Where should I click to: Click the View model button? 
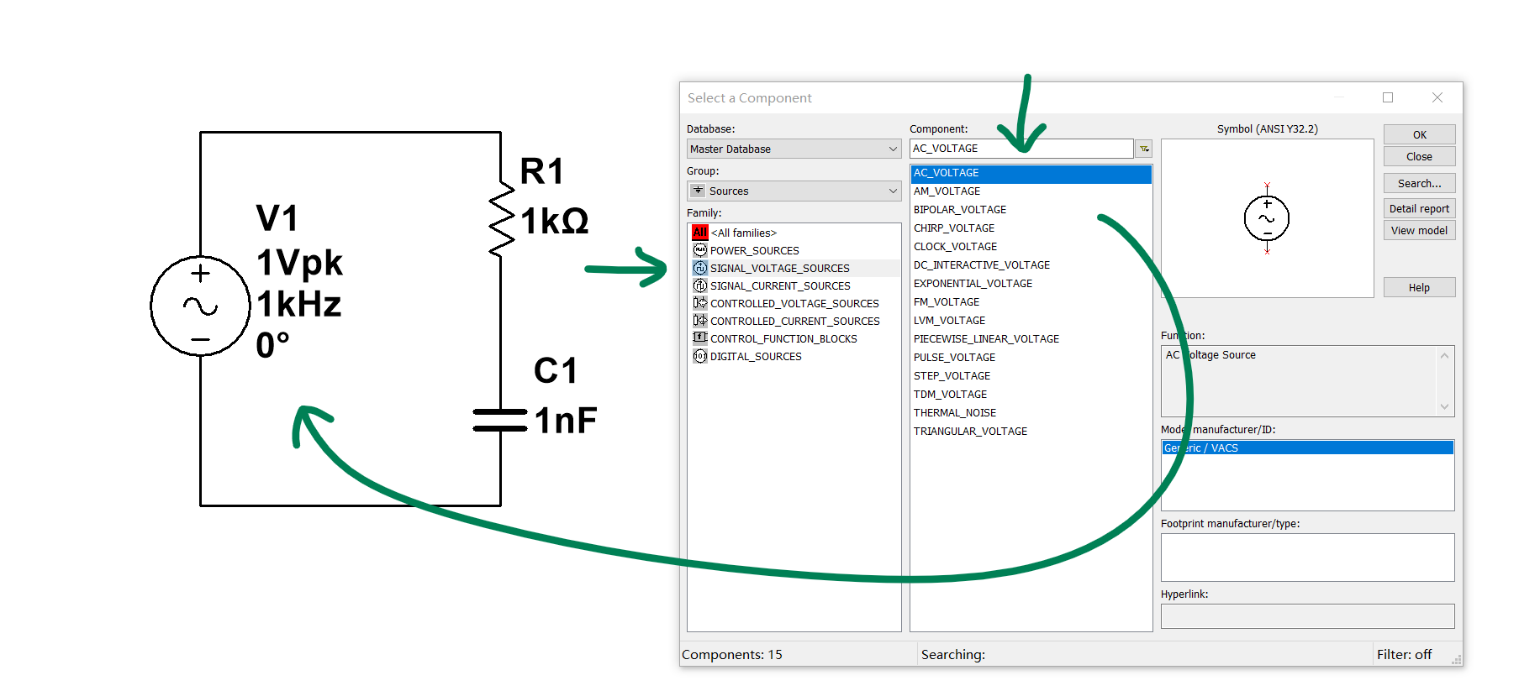[x=1418, y=230]
